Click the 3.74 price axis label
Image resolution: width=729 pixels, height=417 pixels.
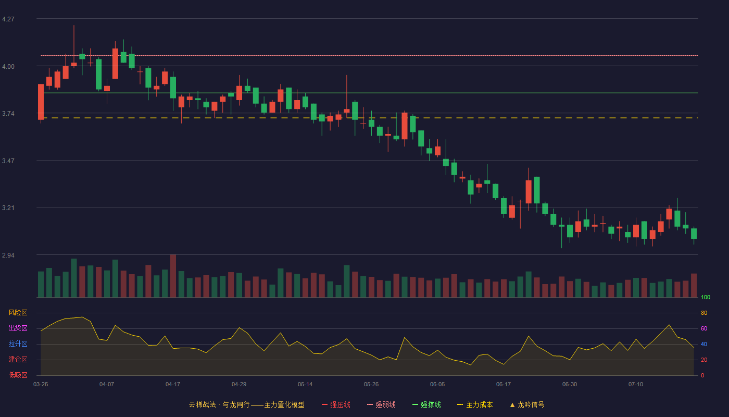pos(8,114)
